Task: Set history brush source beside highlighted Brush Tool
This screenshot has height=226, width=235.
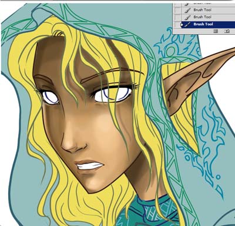Action: pos(177,24)
